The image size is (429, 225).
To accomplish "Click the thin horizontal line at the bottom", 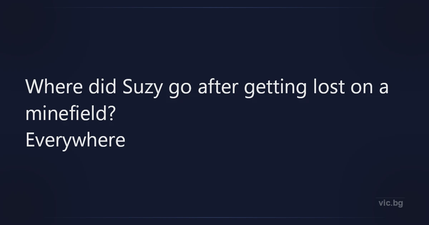I will 214,217.
